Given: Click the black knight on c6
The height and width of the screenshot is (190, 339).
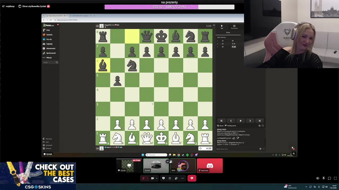Looking at the screenshot, I should [132, 65].
